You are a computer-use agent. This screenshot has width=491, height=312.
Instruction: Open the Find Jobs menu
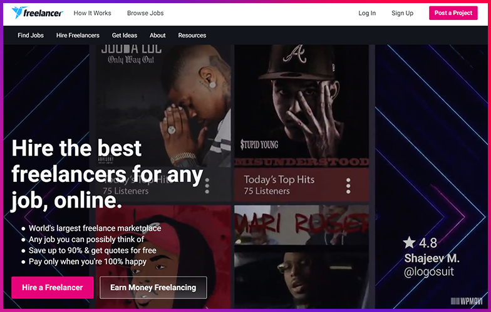[x=31, y=35]
